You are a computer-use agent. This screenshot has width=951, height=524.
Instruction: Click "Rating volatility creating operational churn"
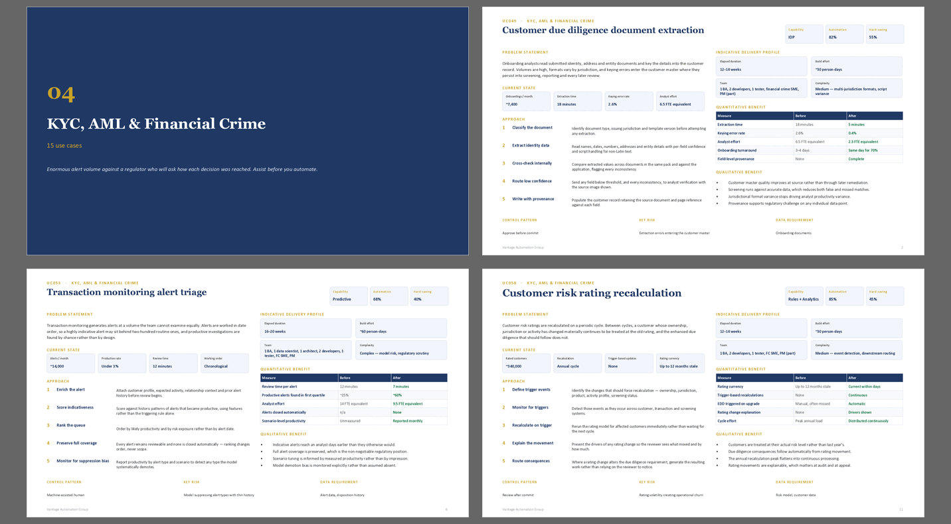point(672,495)
